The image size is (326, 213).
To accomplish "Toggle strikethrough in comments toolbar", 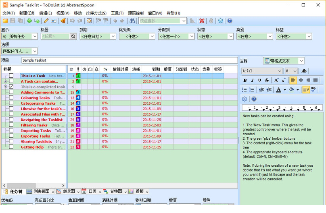I will click(267, 81).
